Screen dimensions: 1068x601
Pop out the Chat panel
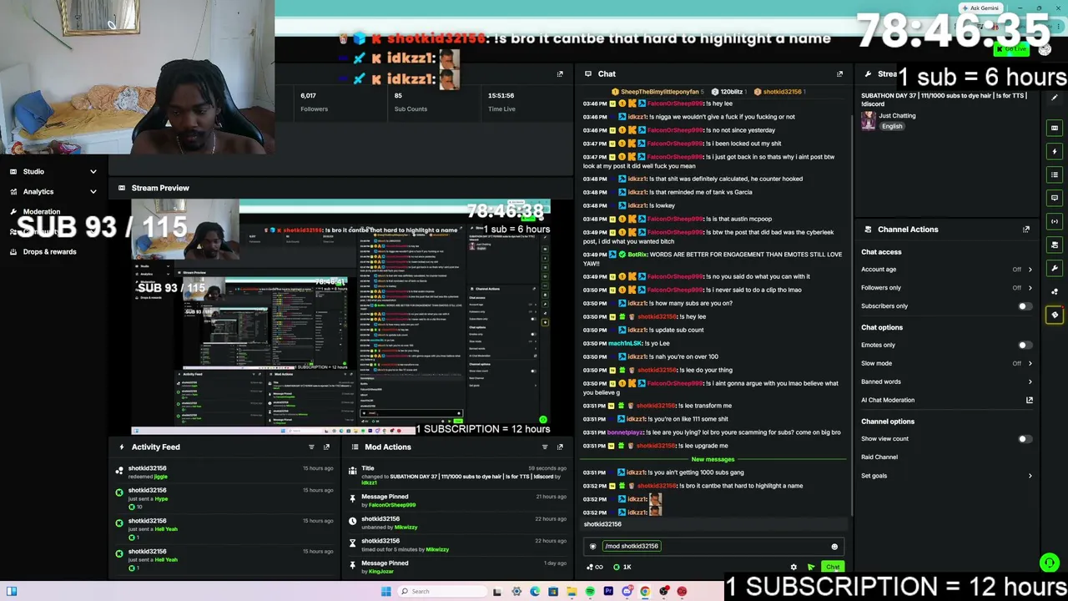click(839, 74)
